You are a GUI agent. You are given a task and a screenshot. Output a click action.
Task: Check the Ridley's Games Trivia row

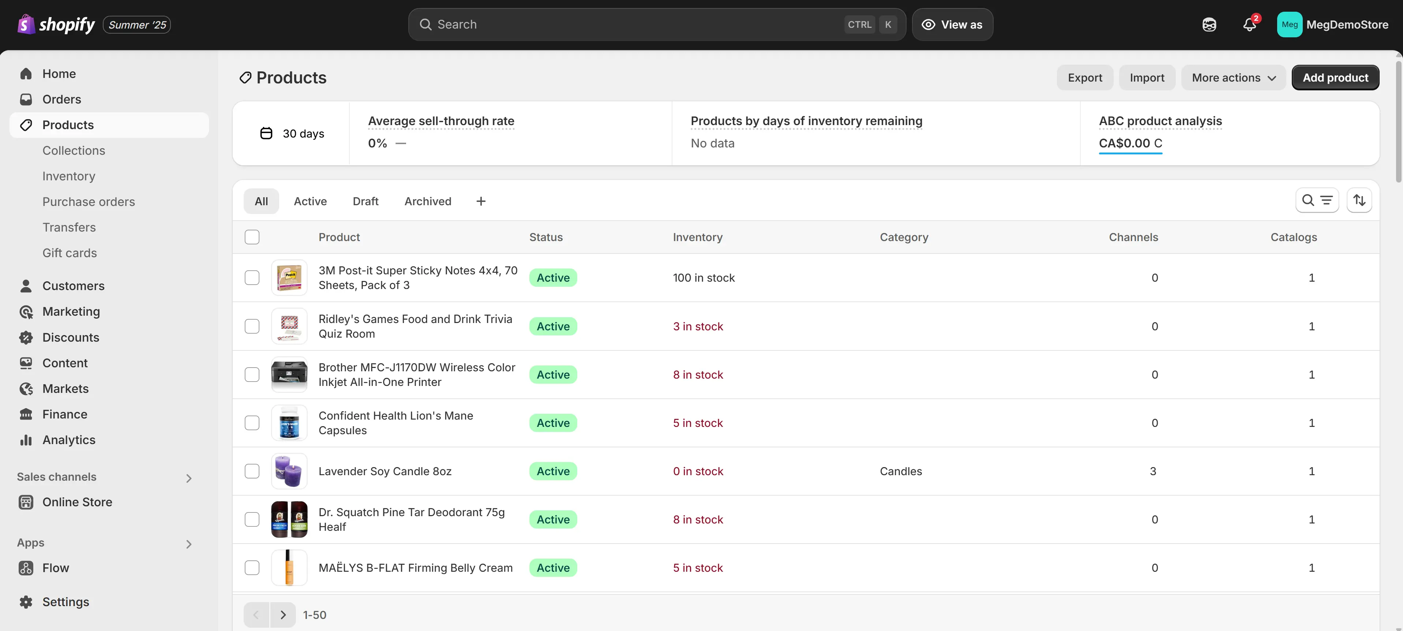252,326
